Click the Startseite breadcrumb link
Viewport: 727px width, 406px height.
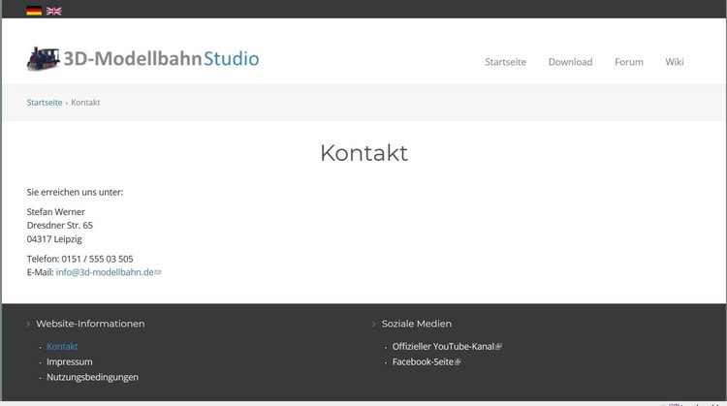(45, 103)
